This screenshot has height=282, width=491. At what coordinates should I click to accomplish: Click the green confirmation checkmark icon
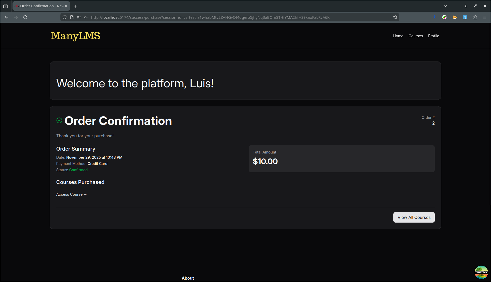pyautogui.click(x=59, y=120)
